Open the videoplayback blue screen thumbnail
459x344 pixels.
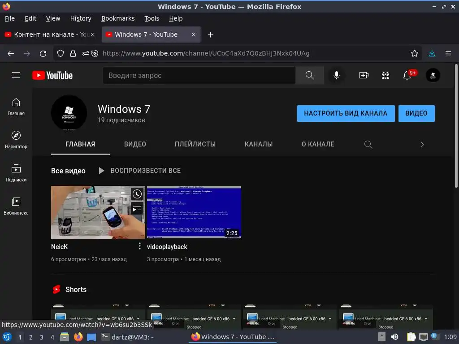click(x=194, y=212)
